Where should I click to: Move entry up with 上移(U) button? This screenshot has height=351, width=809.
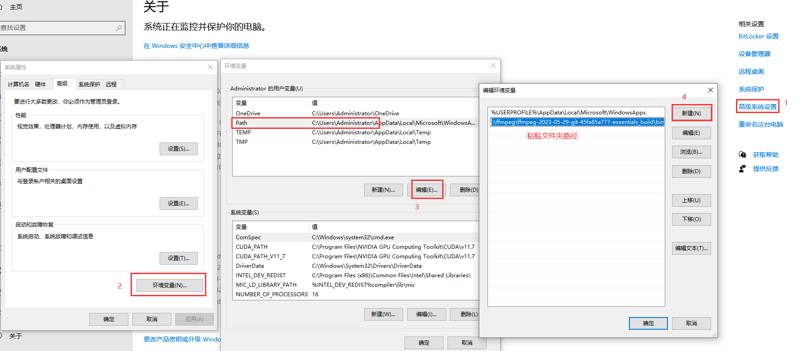click(x=691, y=200)
